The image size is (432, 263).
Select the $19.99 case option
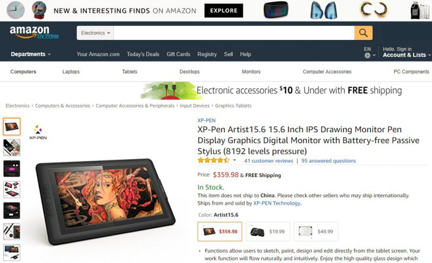pyautogui.click(x=268, y=232)
